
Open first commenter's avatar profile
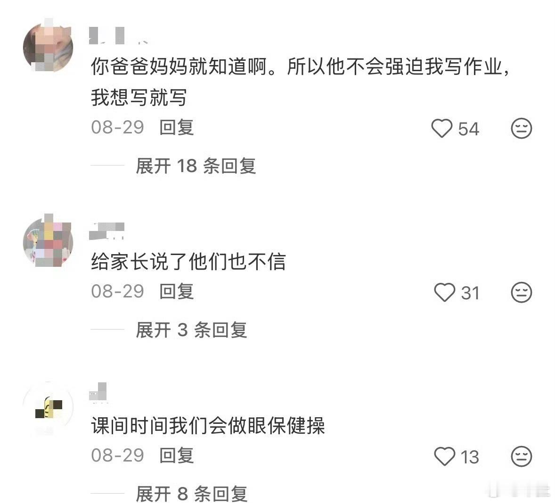click(x=48, y=47)
